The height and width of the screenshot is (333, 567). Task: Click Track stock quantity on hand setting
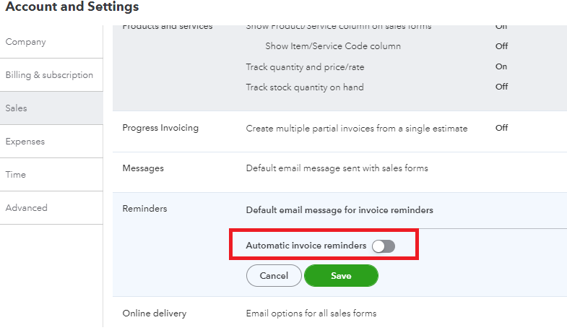click(x=305, y=87)
